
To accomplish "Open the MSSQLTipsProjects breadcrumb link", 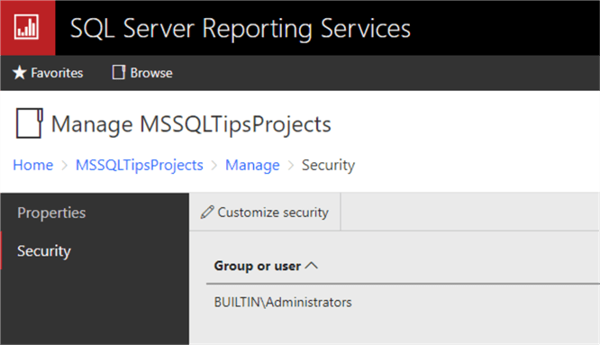I will [x=140, y=165].
